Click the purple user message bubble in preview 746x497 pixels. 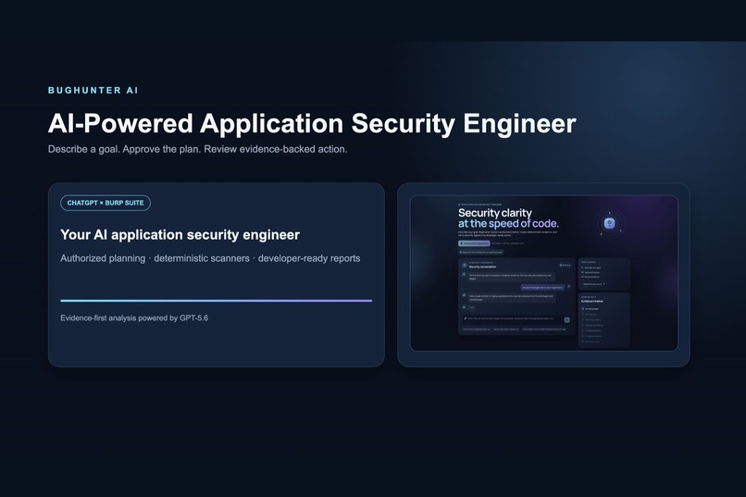(x=543, y=287)
